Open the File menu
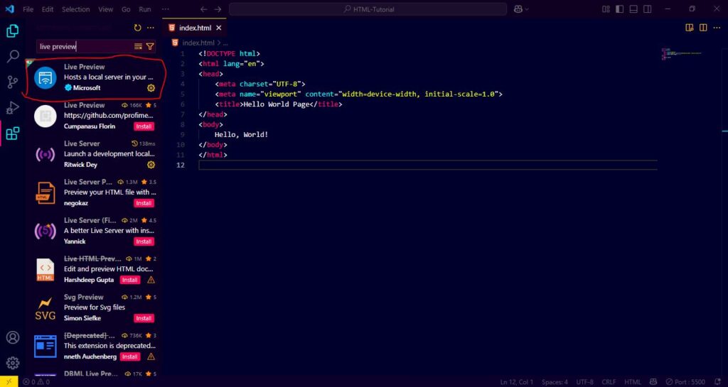Screen dimensions: 728x387 [x=28, y=9]
